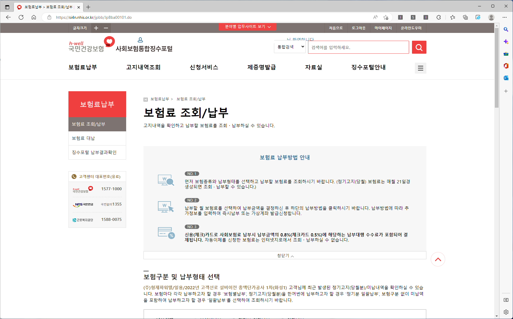Go back with browser back arrow
Image resolution: width=513 pixels, height=319 pixels.
pos(8,17)
